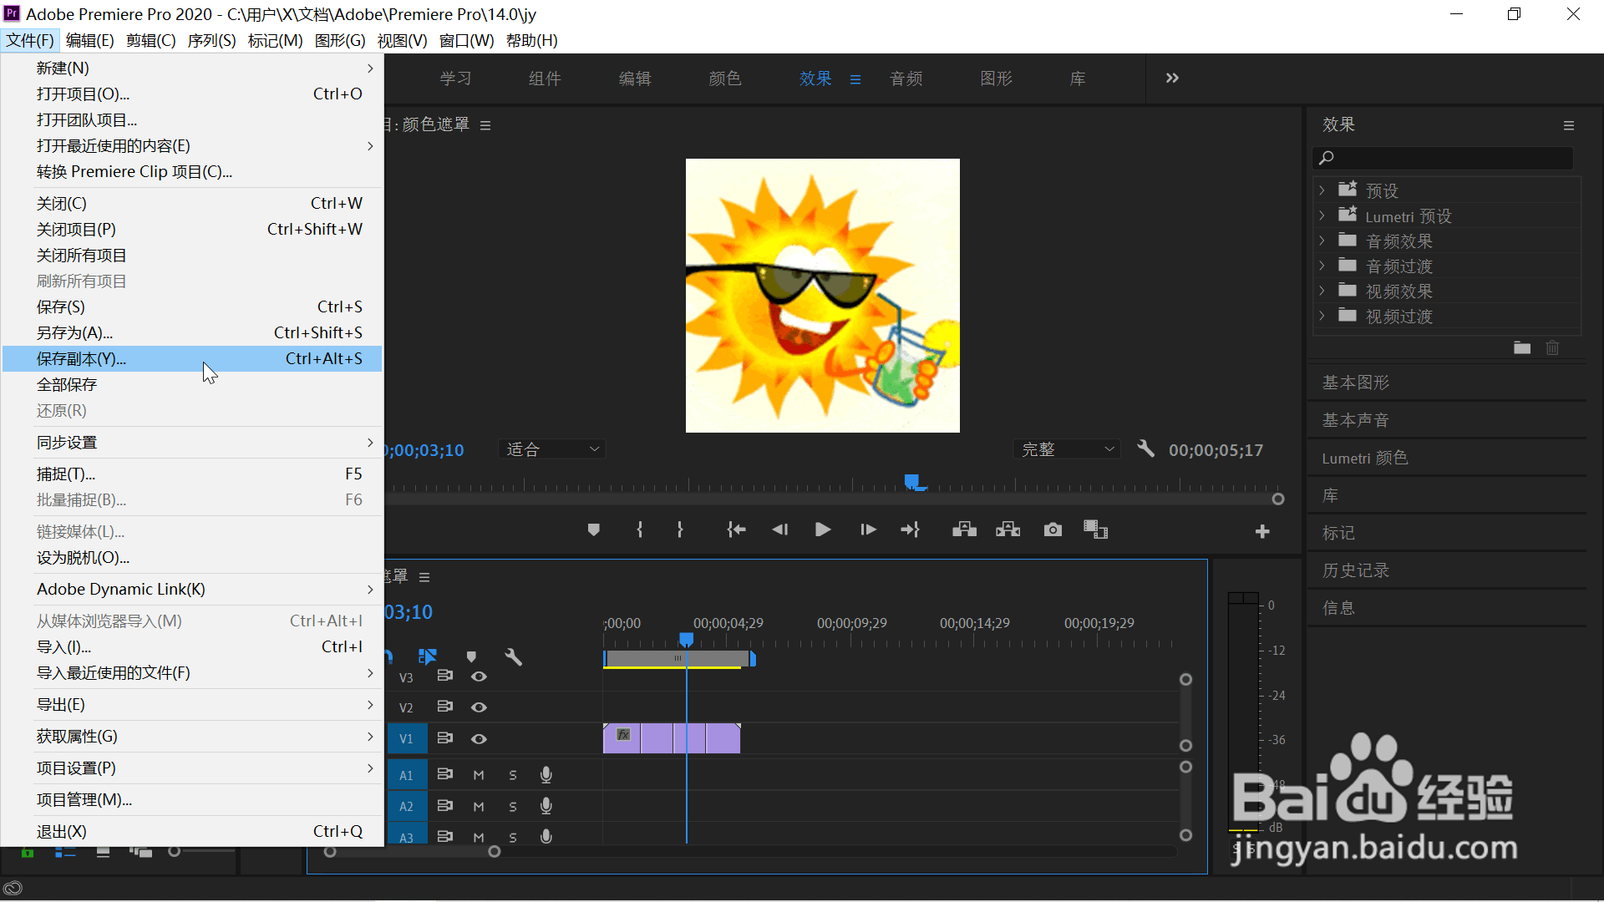The width and height of the screenshot is (1604, 902).
Task: Click the timeline Add Marker icon
Action: 471,657
